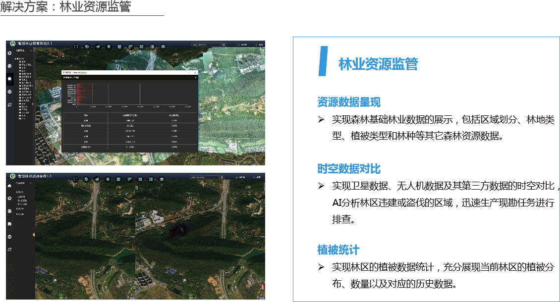Open the cloud services toolbar icon
This screenshot has width=560, height=302.
163,46
